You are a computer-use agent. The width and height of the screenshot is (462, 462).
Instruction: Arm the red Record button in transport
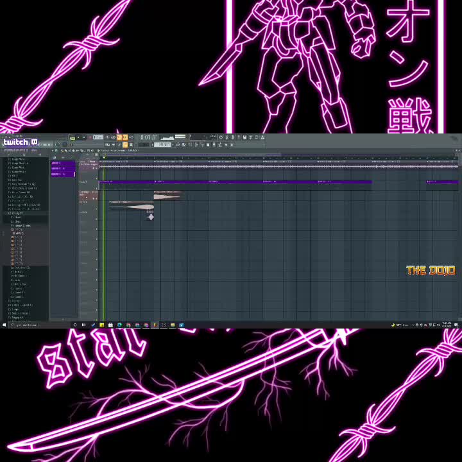(x=90, y=137)
